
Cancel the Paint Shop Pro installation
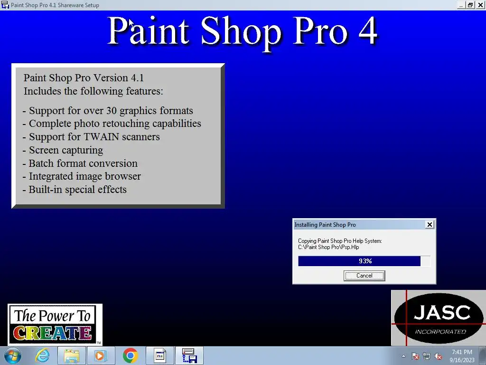click(364, 276)
